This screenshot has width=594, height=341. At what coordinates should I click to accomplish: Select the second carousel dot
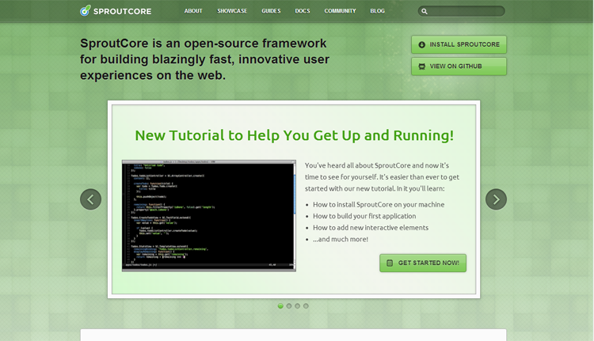pos(289,306)
